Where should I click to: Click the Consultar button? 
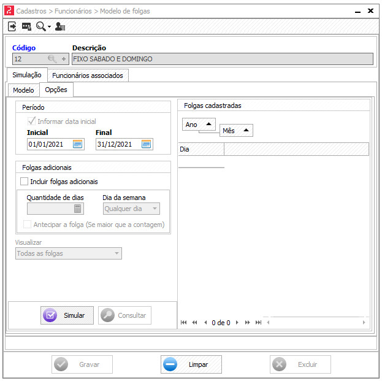click(x=124, y=315)
